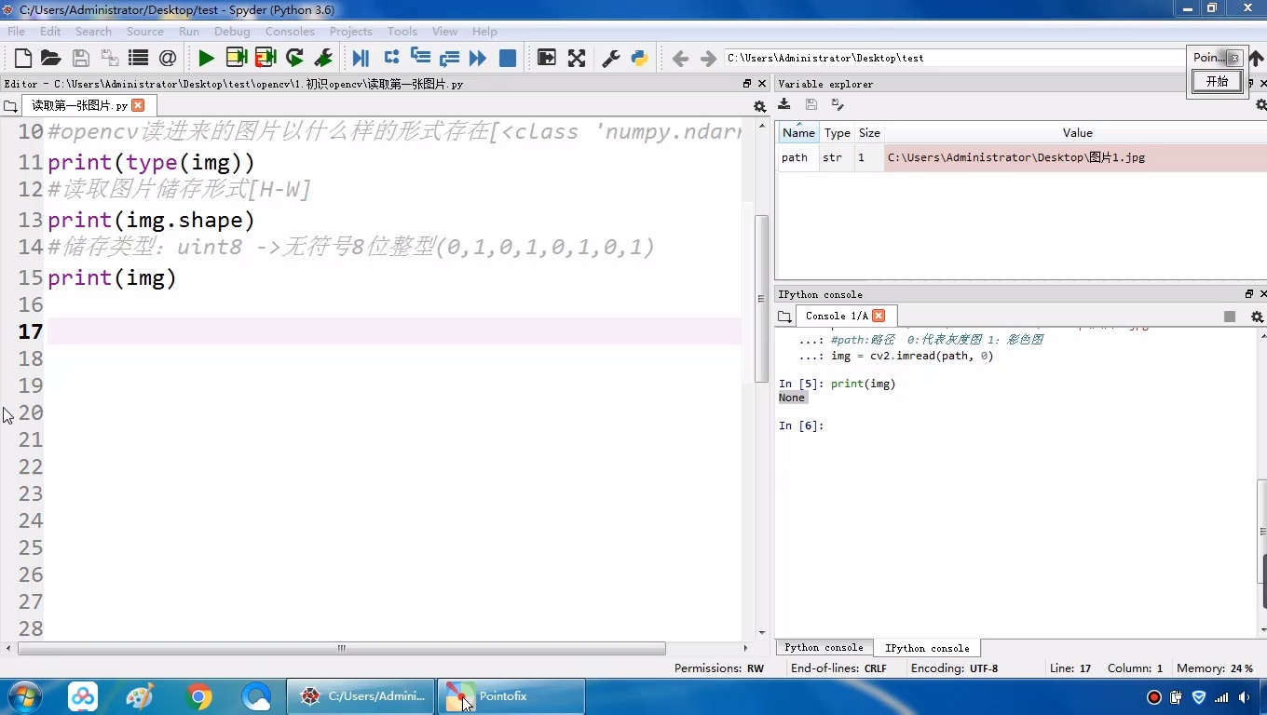
Task: Import data in Variable explorer
Action: (783, 105)
